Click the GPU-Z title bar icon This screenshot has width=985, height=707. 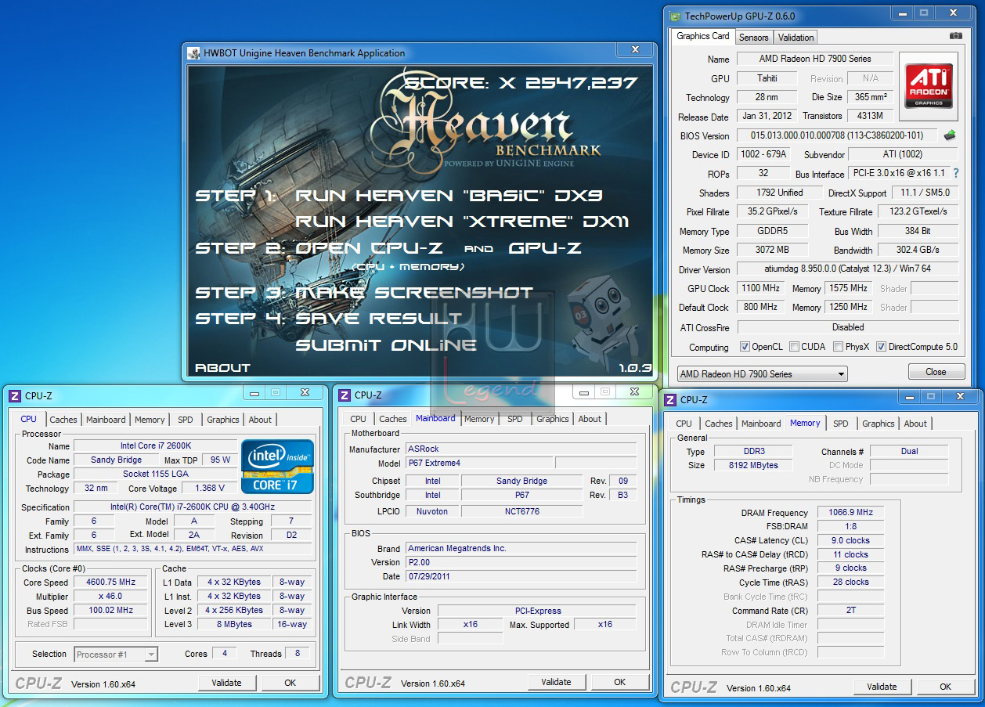(674, 16)
